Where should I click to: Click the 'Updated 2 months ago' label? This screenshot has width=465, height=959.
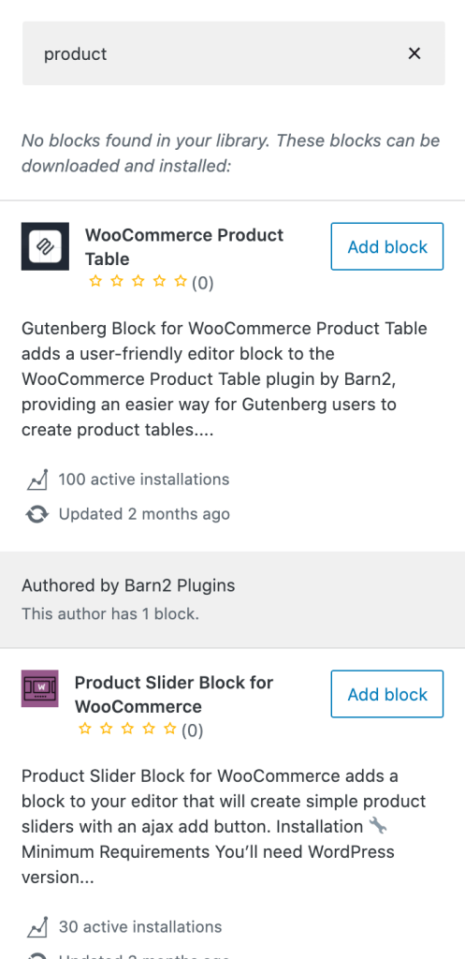coord(144,514)
